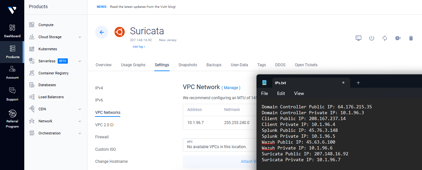This screenshot has width=422, height=170.
Task: Switch to the User-Data tab
Action: [x=240, y=65]
